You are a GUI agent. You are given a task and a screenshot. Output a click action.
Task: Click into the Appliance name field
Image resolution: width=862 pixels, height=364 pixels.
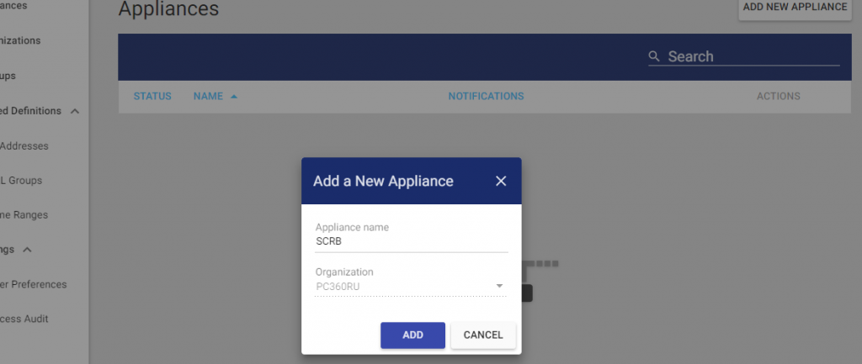click(411, 241)
